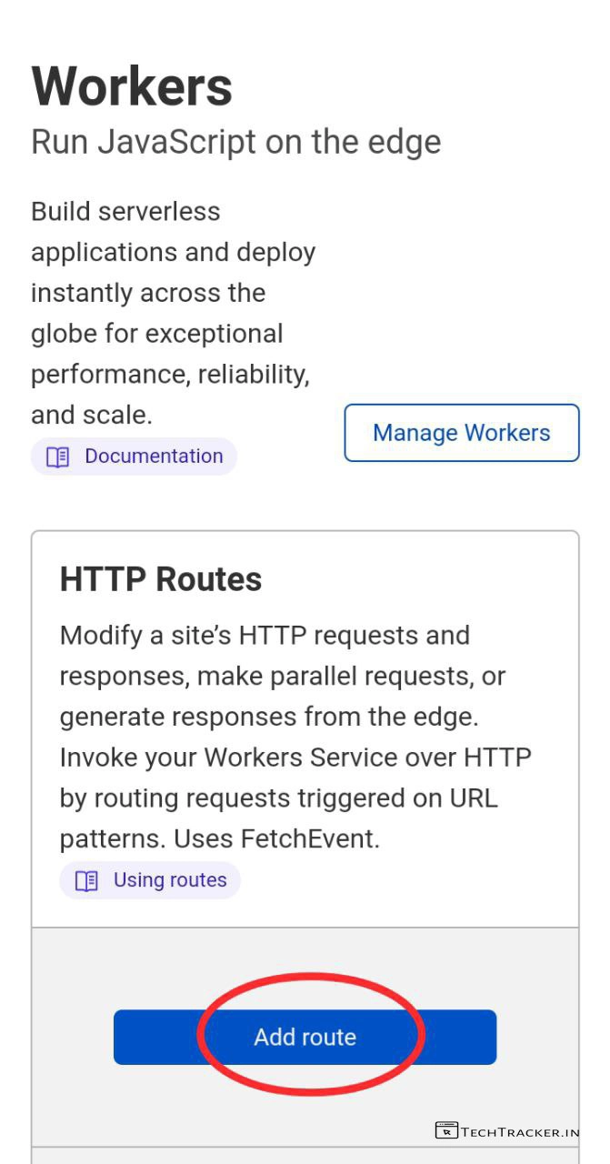Click 'generate responses from the edge' text

[268, 717]
